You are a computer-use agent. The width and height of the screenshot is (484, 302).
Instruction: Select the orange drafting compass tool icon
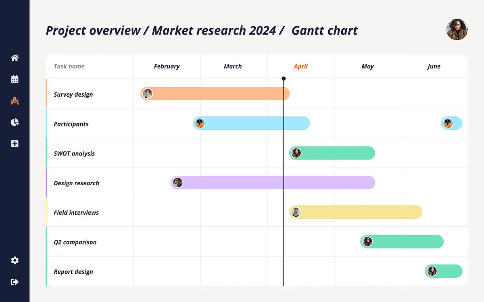(x=15, y=101)
